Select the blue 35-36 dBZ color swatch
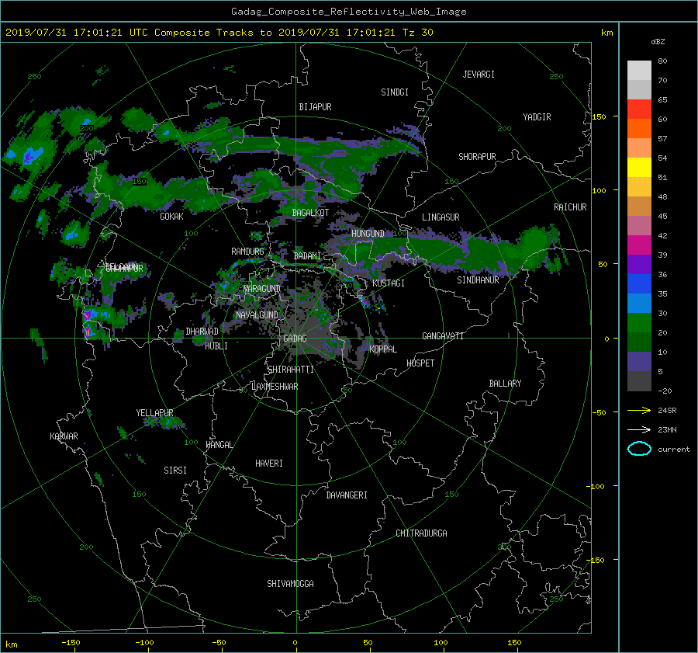This screenshot has width=698, height=653. [x=639, y=284]
